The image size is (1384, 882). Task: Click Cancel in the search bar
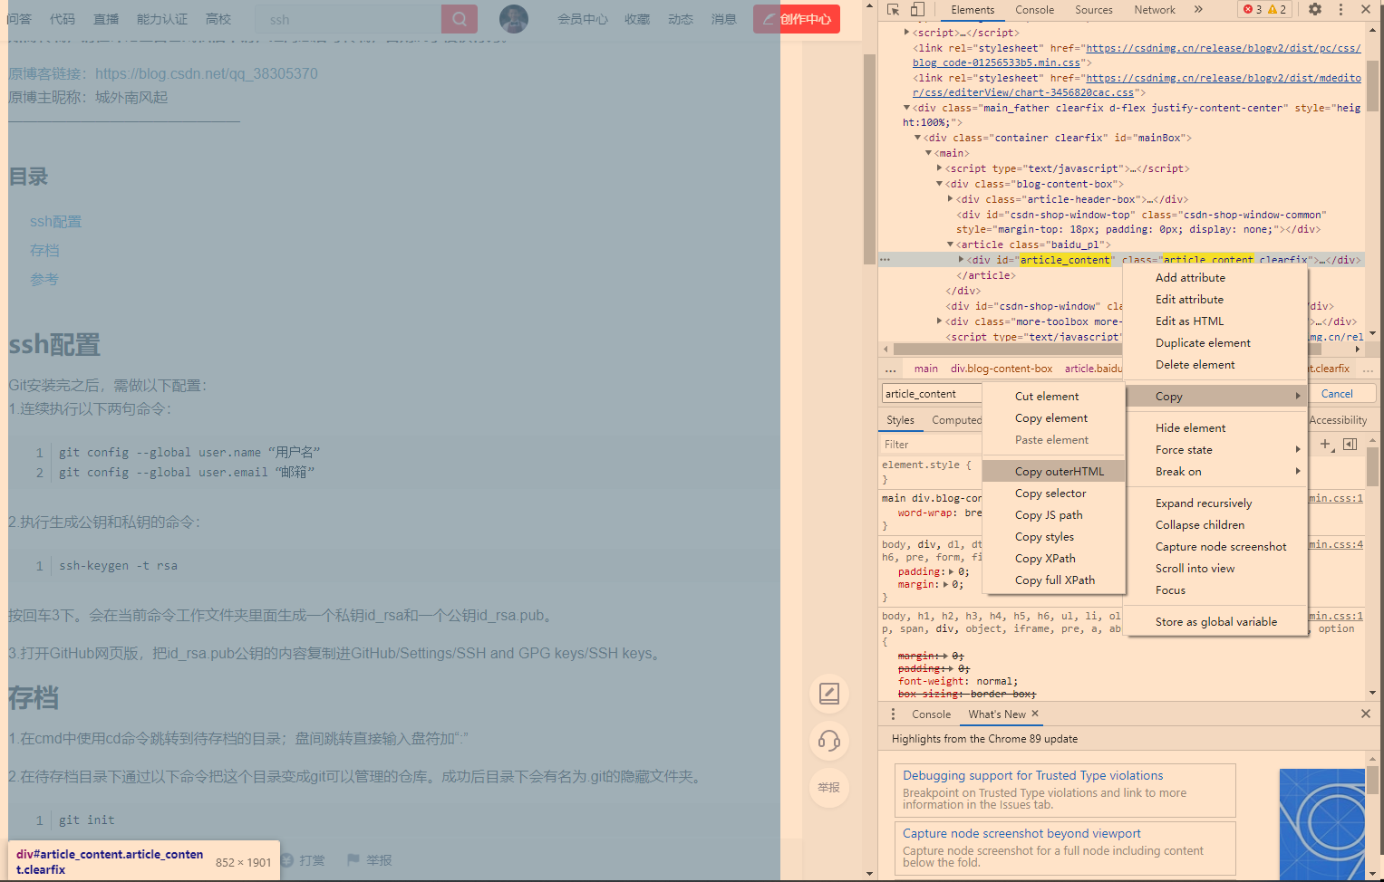[x=1337, y=394]
